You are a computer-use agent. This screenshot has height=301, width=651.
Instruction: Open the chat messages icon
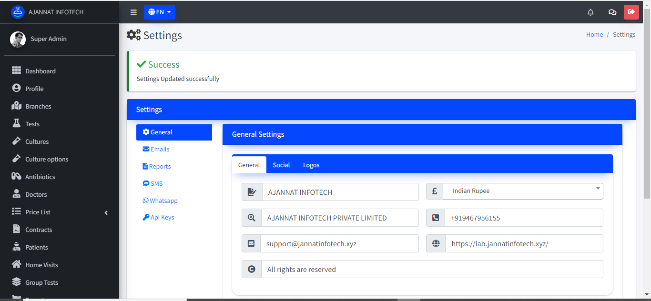click(x=612, y=12)
